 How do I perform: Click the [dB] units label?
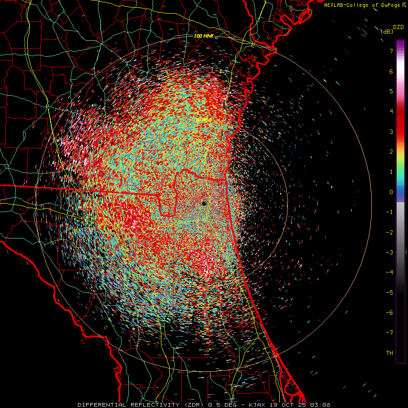click(387, 31)
